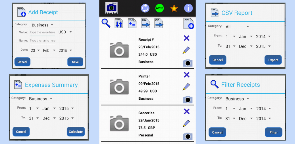
Task: Open Category All dropdown in CSV Report
Action: pos(237,27)
